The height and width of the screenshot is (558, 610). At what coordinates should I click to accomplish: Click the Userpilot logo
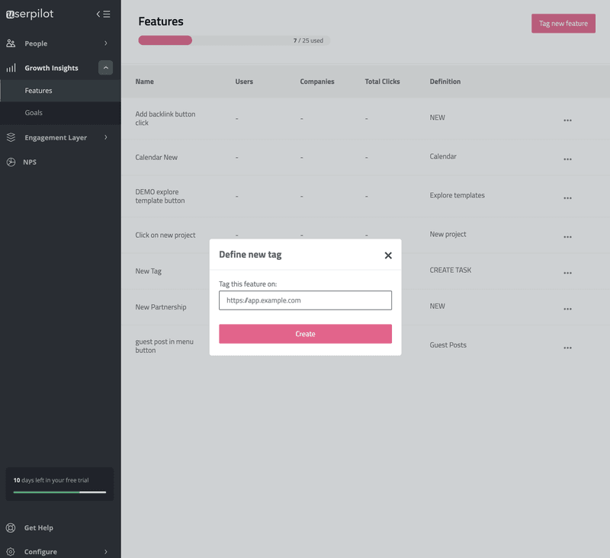[x=30, y=14]
